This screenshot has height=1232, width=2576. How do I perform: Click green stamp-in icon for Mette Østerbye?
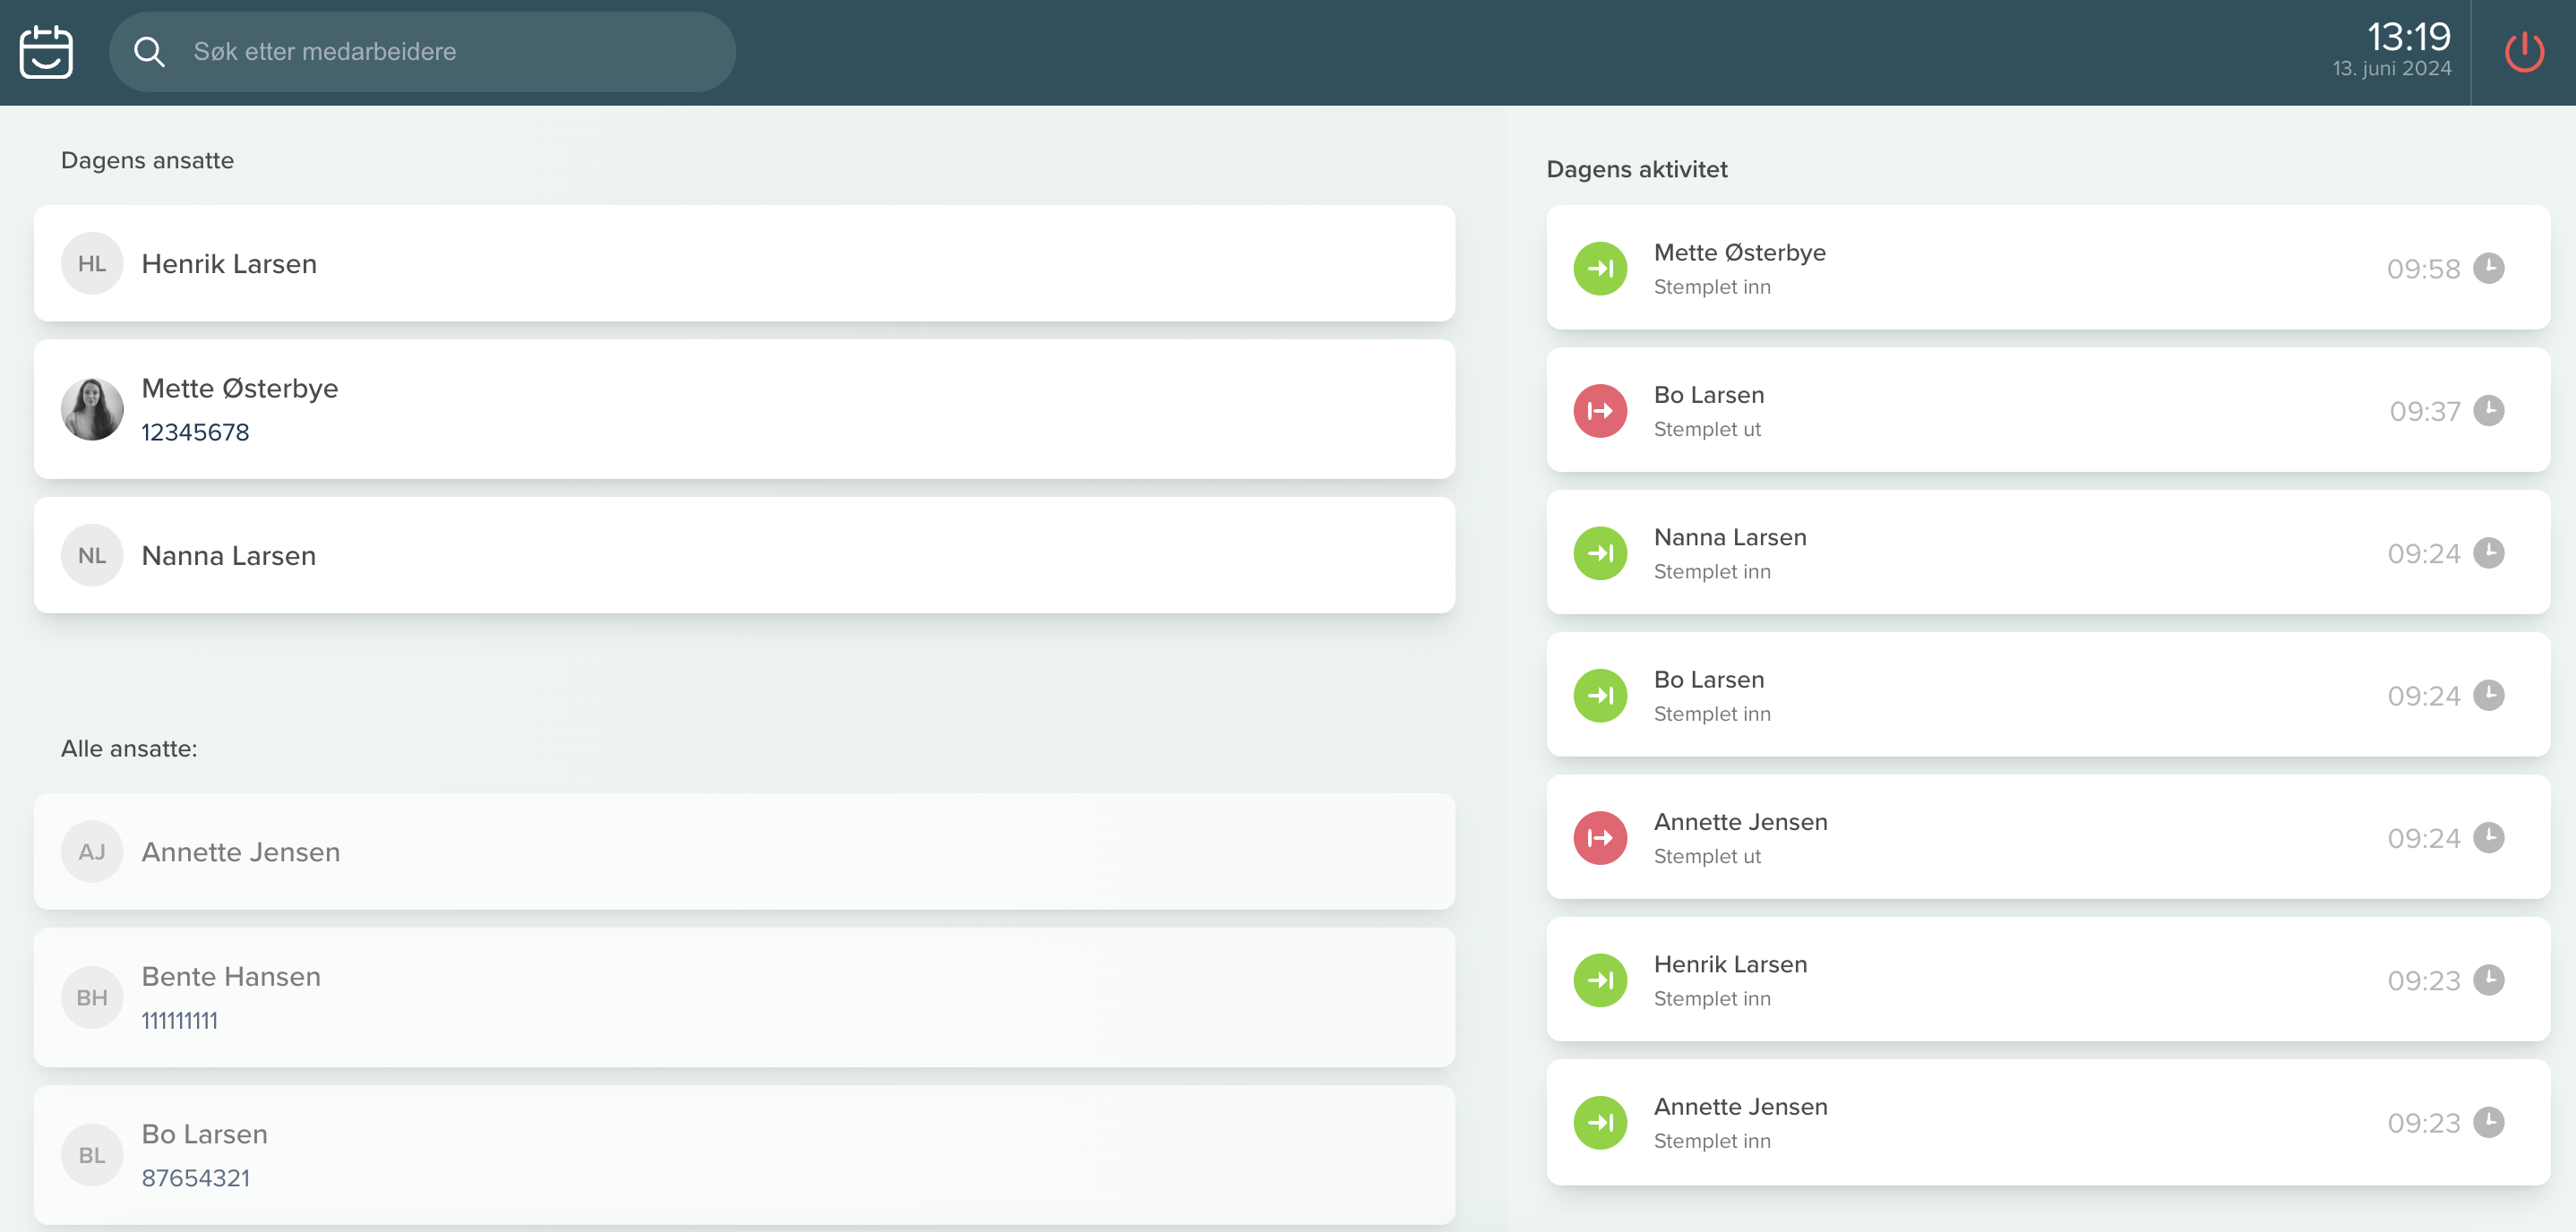point(1600,268)
